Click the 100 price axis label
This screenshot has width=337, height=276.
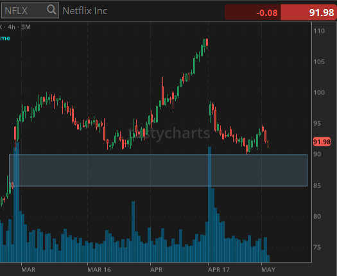(319, 92)
